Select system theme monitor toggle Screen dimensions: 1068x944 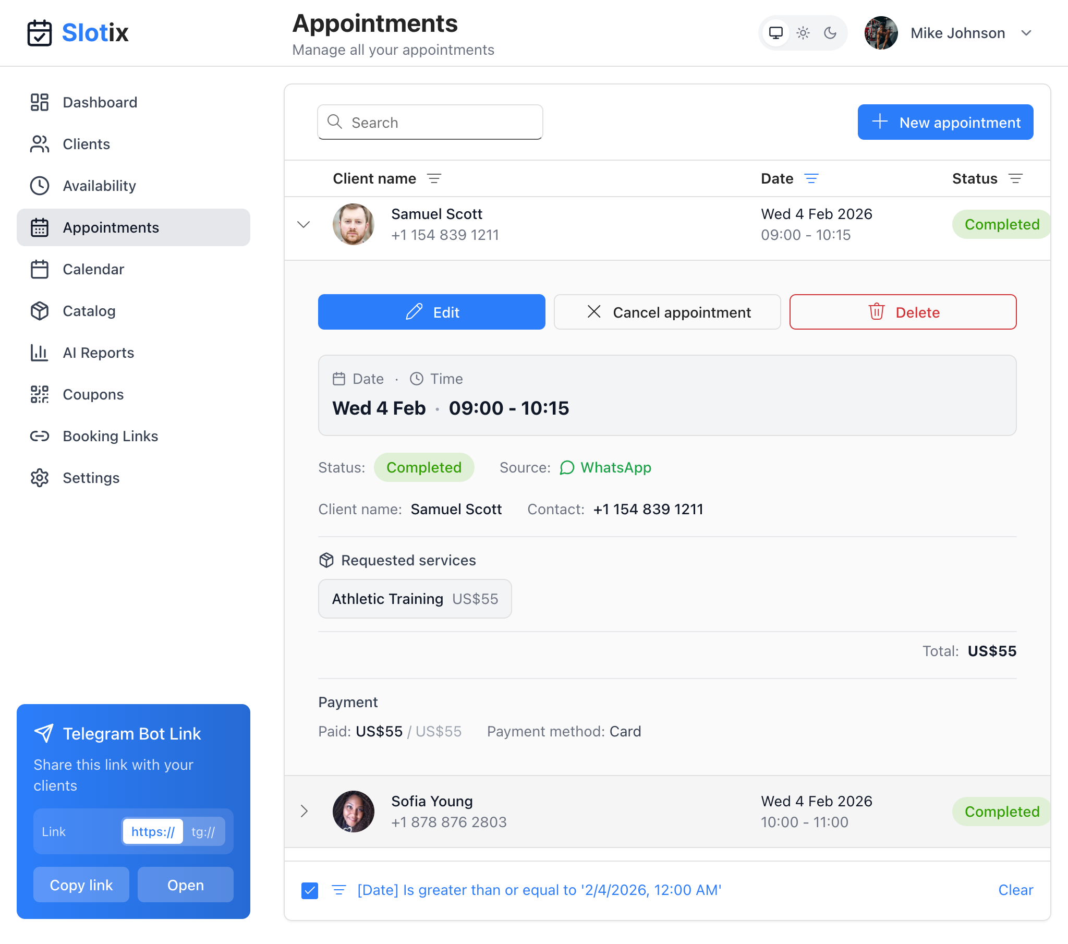point(775,33)
